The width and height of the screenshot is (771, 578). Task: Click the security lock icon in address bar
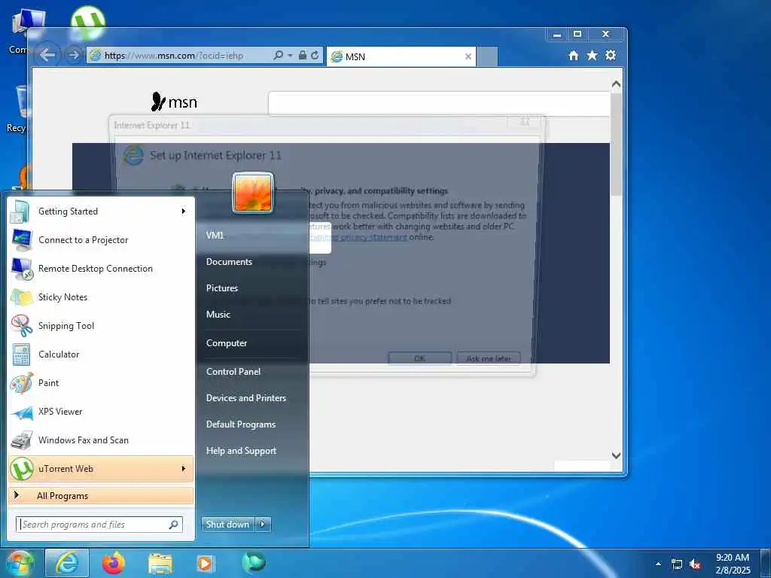(x=303, y=55)
